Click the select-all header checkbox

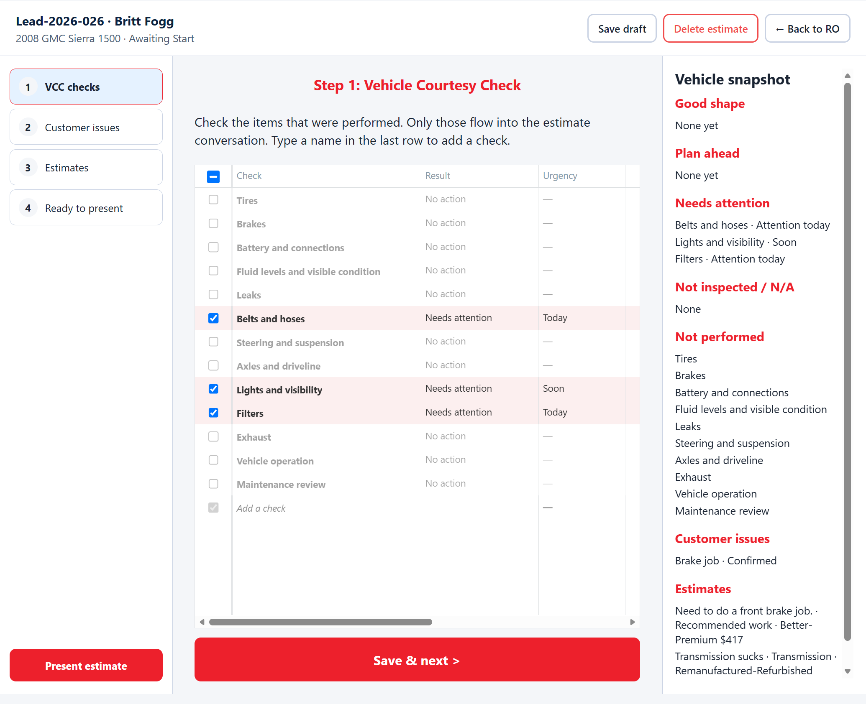click(x=213, y=176)
